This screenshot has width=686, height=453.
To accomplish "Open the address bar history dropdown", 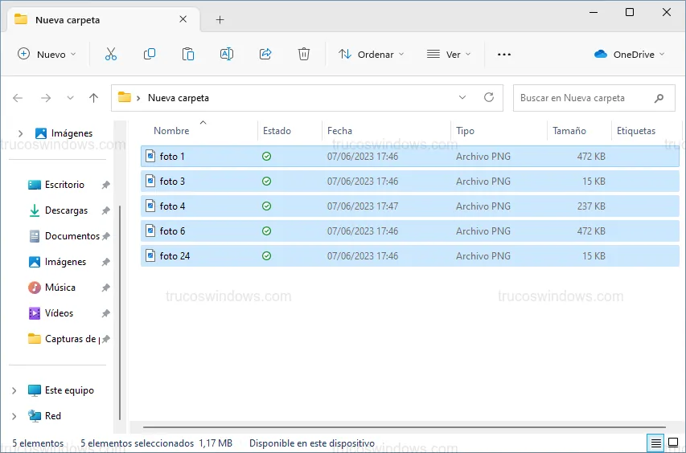I will pyautogui.click(x=462, y=97).
